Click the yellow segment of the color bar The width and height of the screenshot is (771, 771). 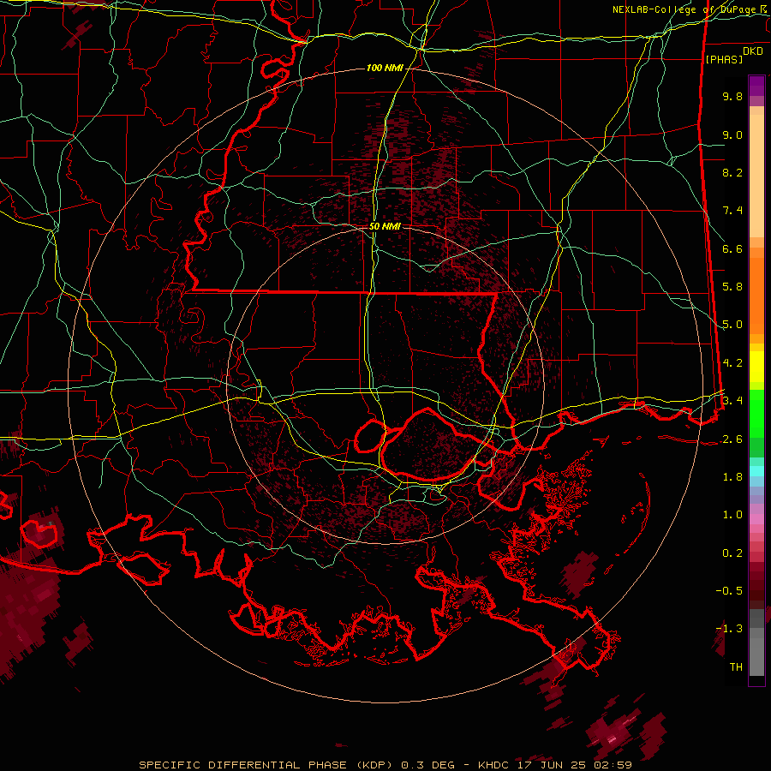756,367
